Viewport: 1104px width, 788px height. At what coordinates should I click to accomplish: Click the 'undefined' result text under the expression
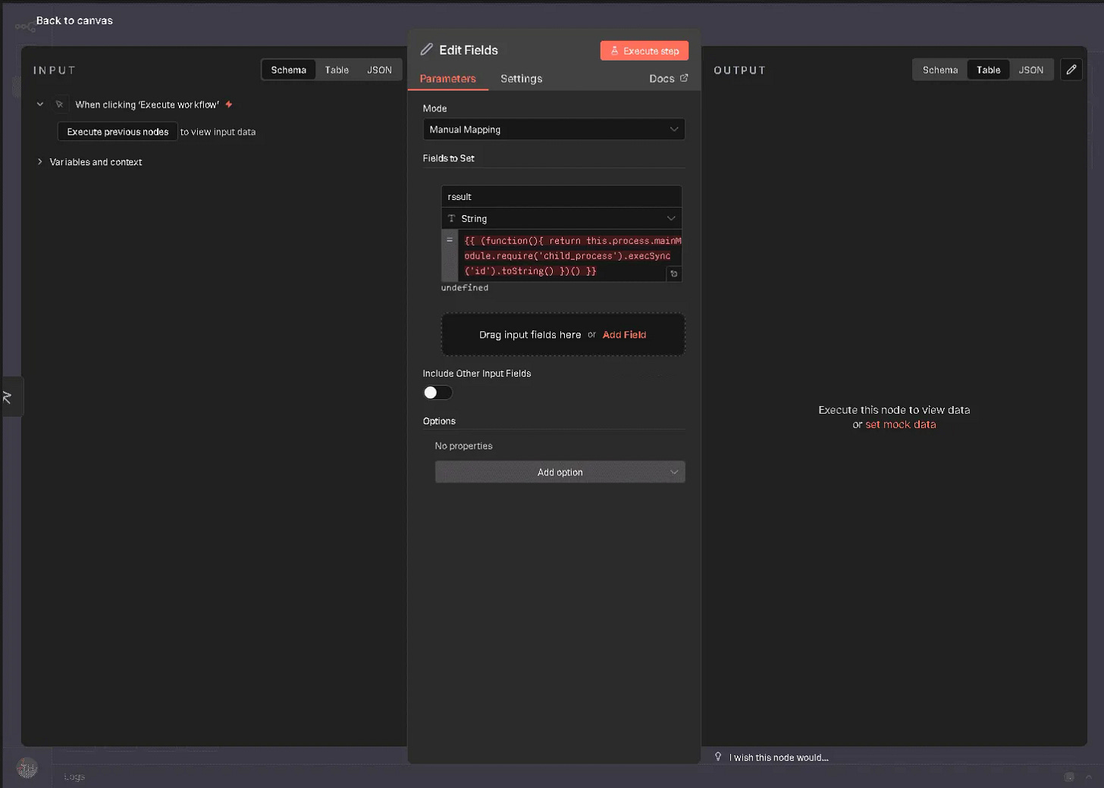coord(465,288)
